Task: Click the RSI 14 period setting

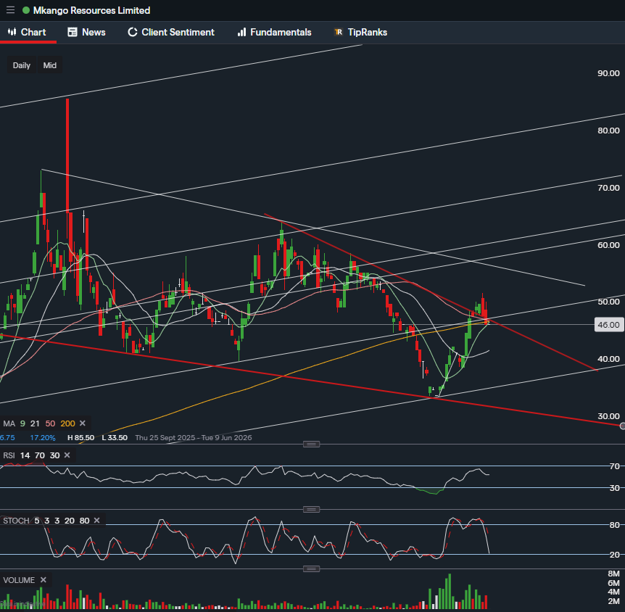Action: tap(25, 455)
